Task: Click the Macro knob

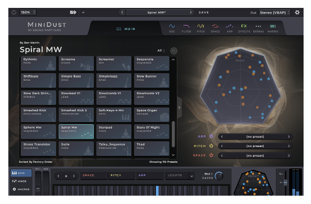Action: coord(219,176)
